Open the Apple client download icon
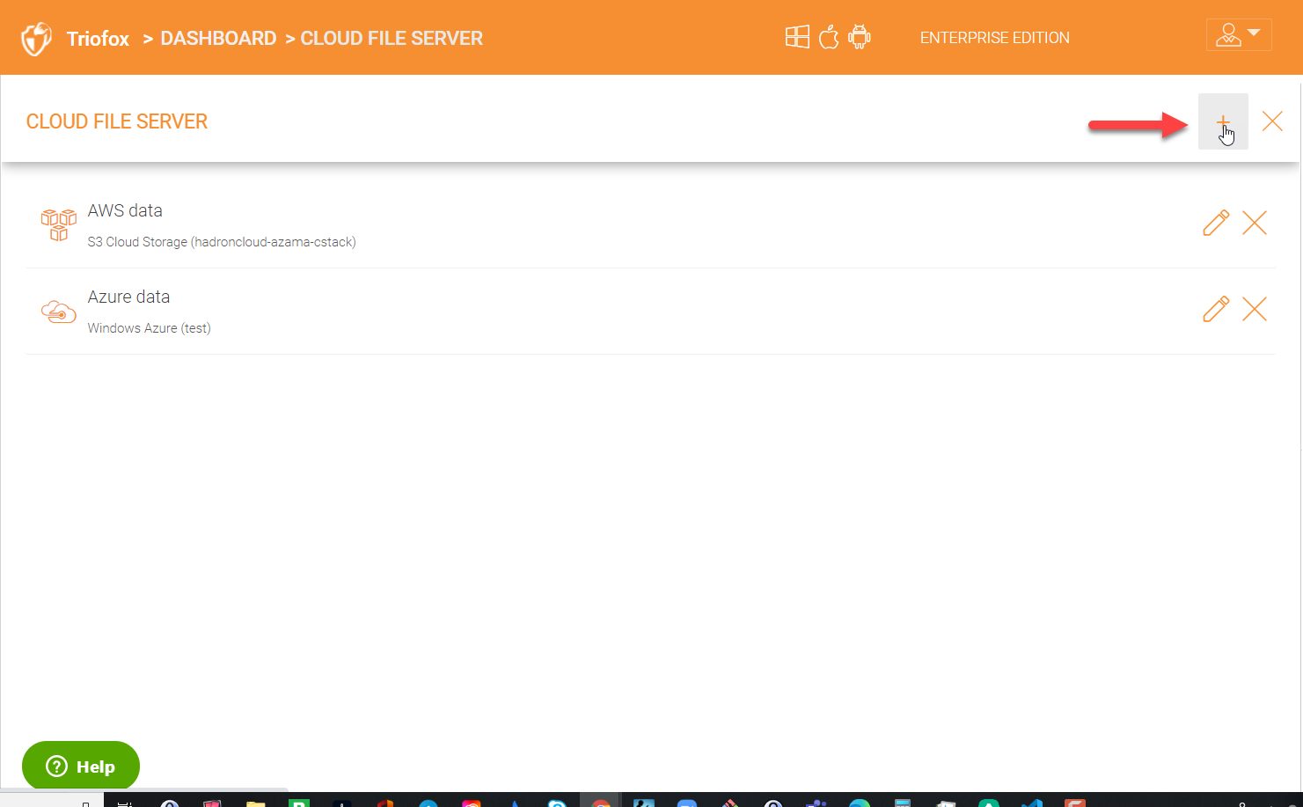Viewport: 1303px width, 807px height. click(829, 37)
